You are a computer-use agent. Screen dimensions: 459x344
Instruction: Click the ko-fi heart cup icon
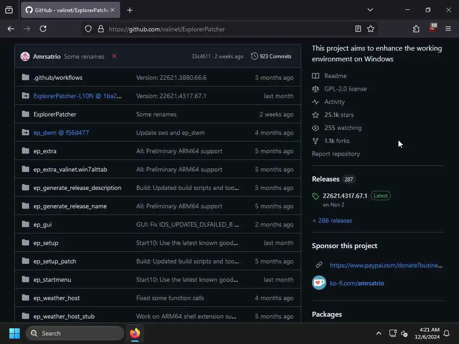tap(319, 283)
